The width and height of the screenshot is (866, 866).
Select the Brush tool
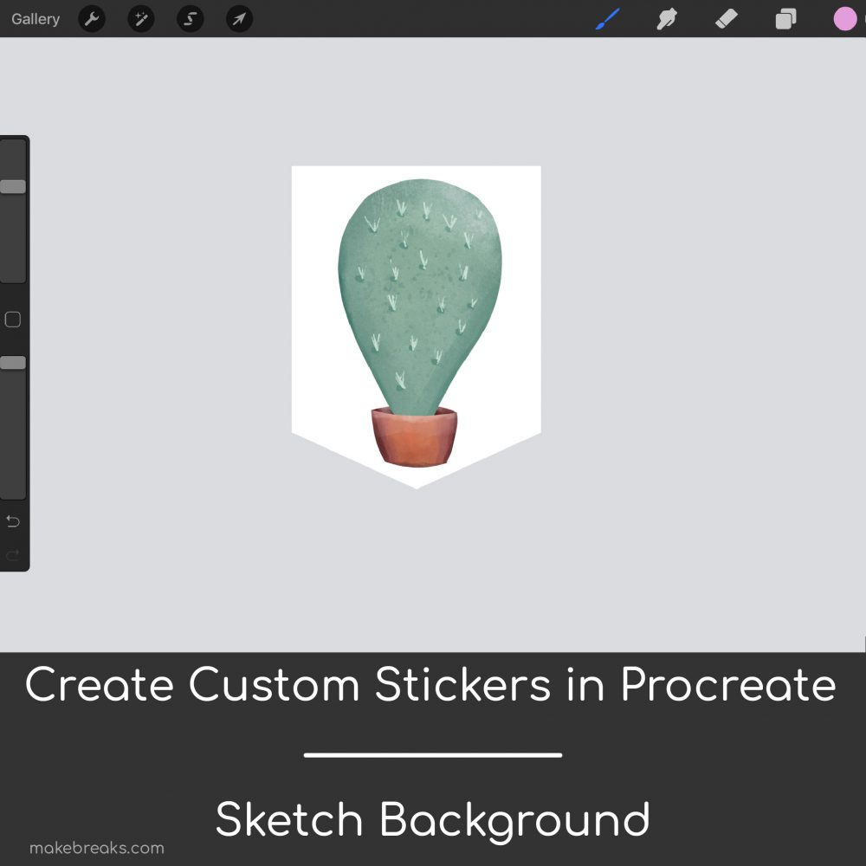point(608,19)
